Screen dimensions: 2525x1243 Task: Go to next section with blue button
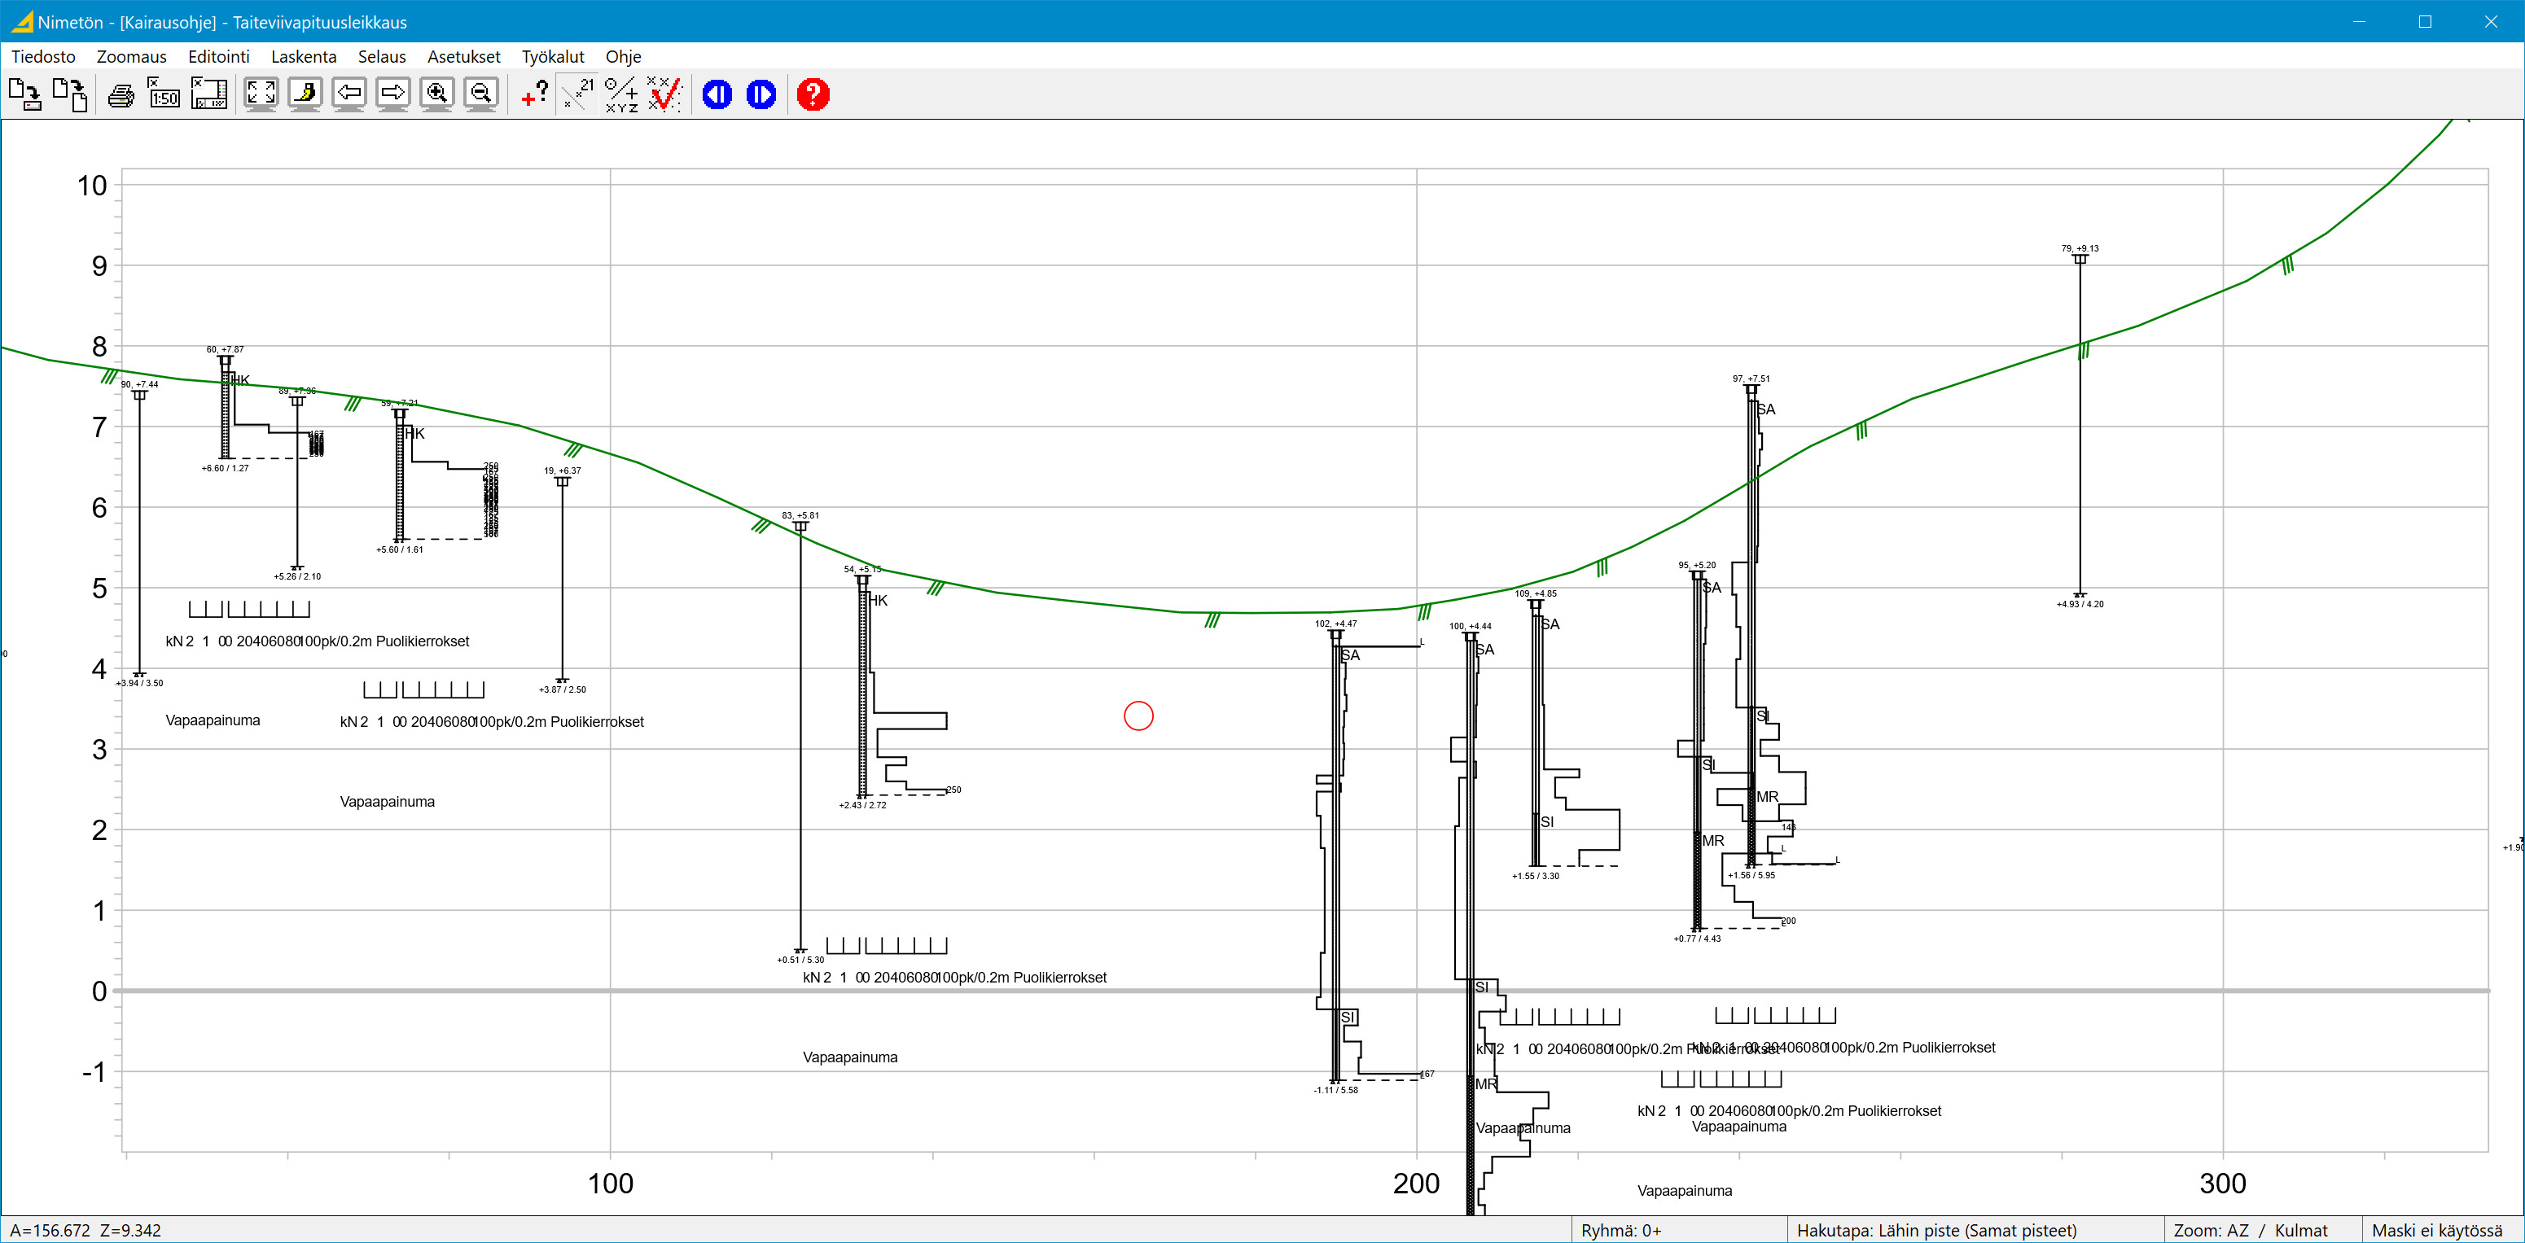[761, 95]
